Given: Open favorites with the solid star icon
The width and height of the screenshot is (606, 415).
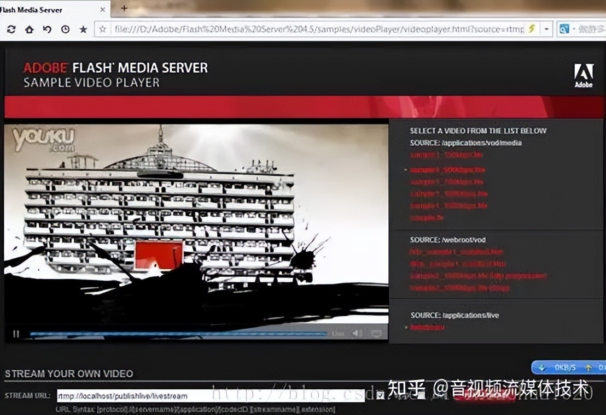Looking at the screenshot, I should [83, 29].
